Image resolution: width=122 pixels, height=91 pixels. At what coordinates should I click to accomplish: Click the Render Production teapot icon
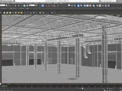pos(103,6)
